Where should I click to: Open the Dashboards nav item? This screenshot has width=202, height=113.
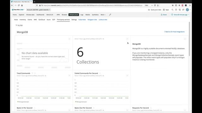click(x=40, y=15)
